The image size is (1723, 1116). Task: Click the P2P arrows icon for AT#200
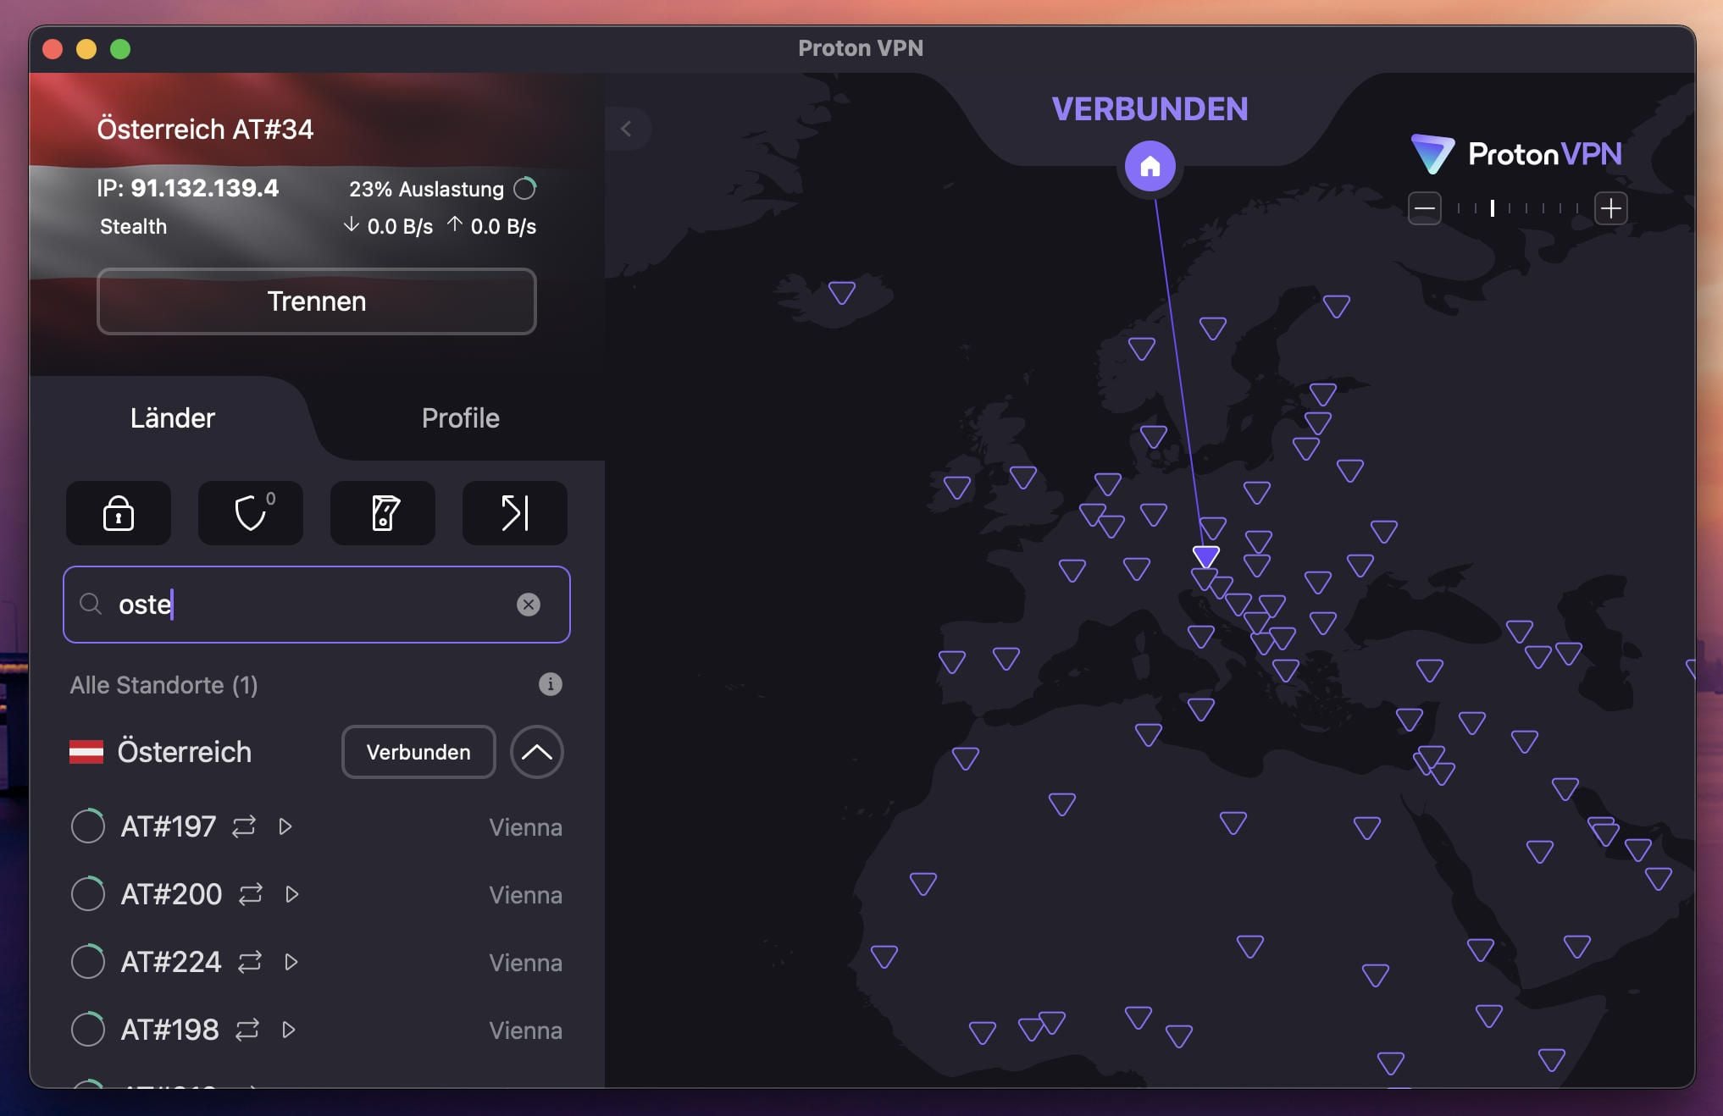pos(251,894)
